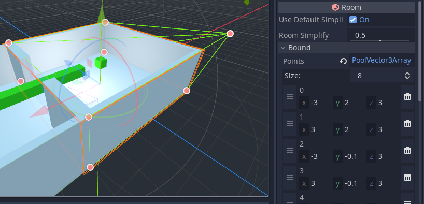Grab the reorder handle for point 3
The image size is (424, 204).
click(x=290, y=178)
